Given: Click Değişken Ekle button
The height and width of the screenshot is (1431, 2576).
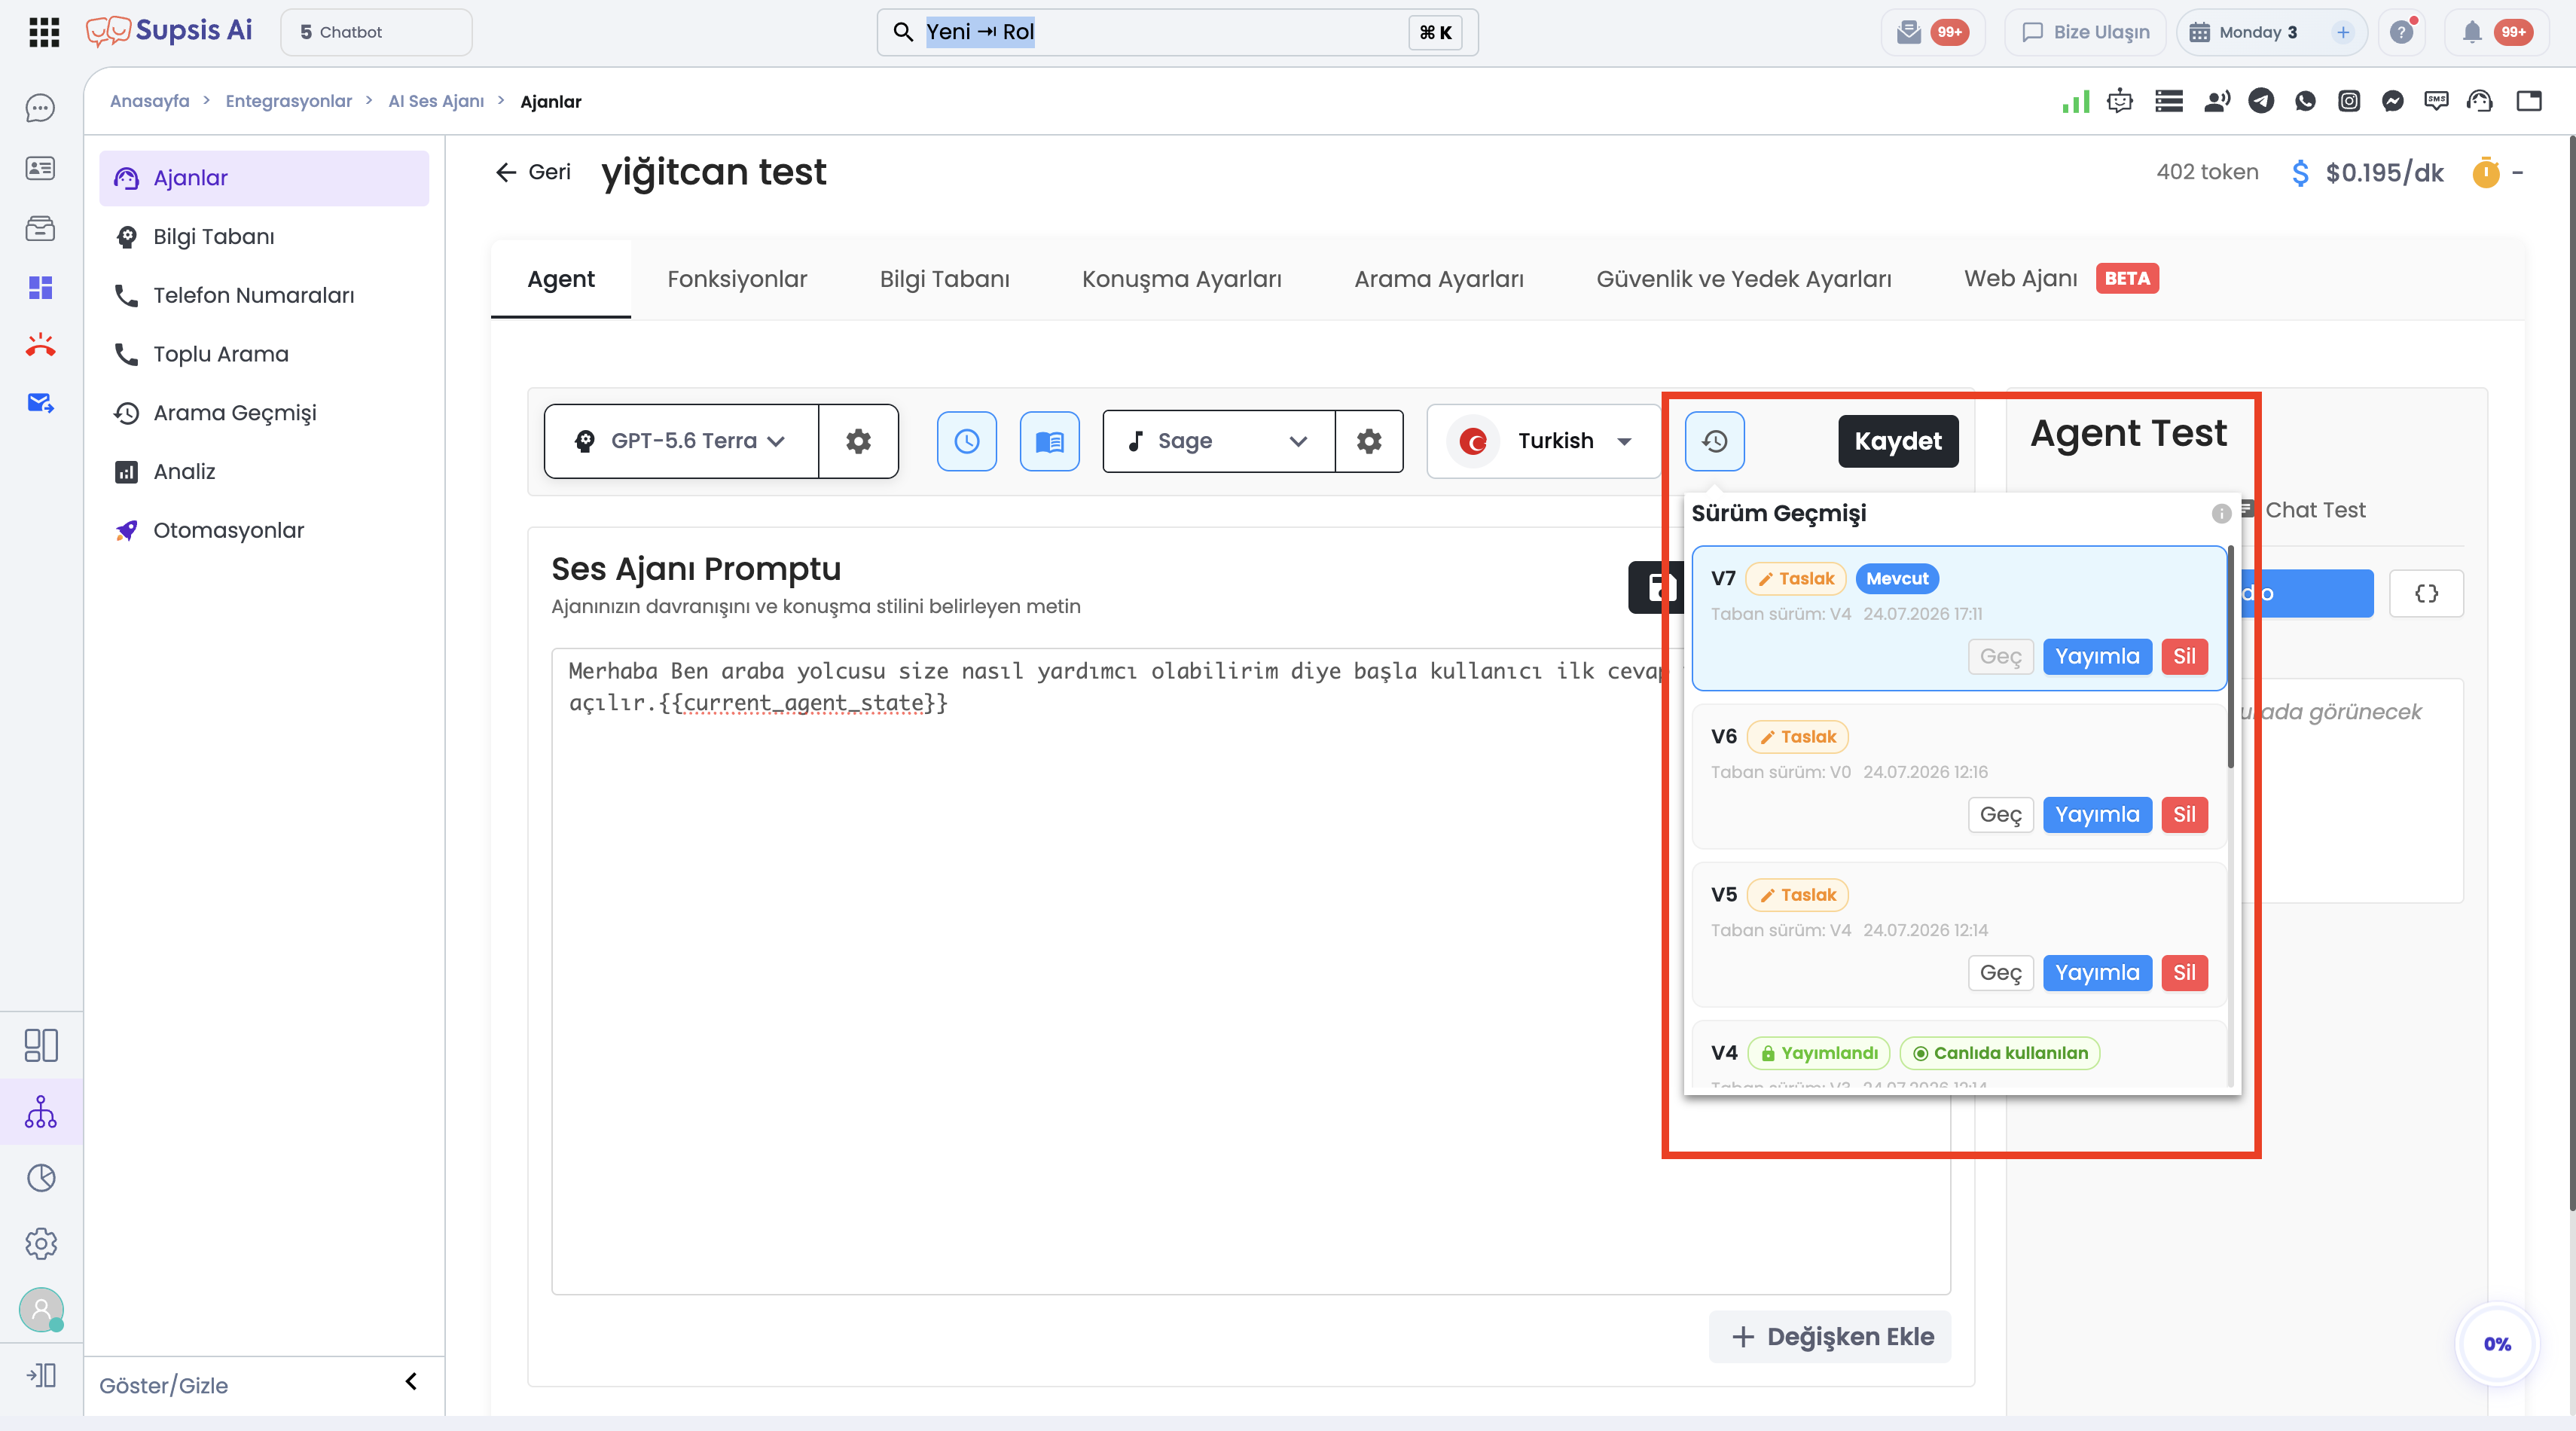Looking at the screenshot, I should 1831,1337.
